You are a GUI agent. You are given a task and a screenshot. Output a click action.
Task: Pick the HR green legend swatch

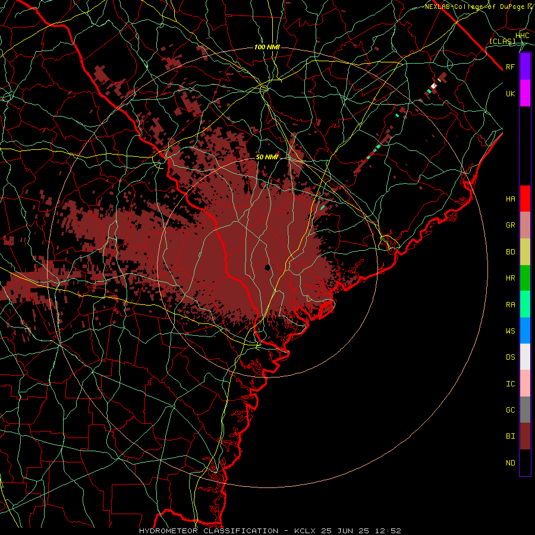pos(525,278)
